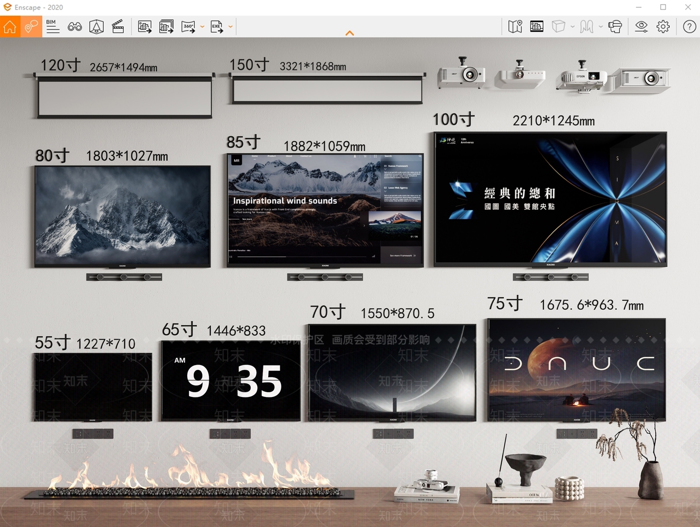Expand the EXE export dropdown arrow
The image size is (700, 527).
coord(231,27)
